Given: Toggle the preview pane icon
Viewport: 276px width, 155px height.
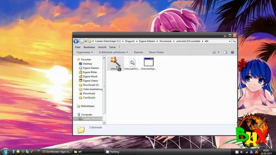Looking at the screenshot, I should click(x=225, y=52).
